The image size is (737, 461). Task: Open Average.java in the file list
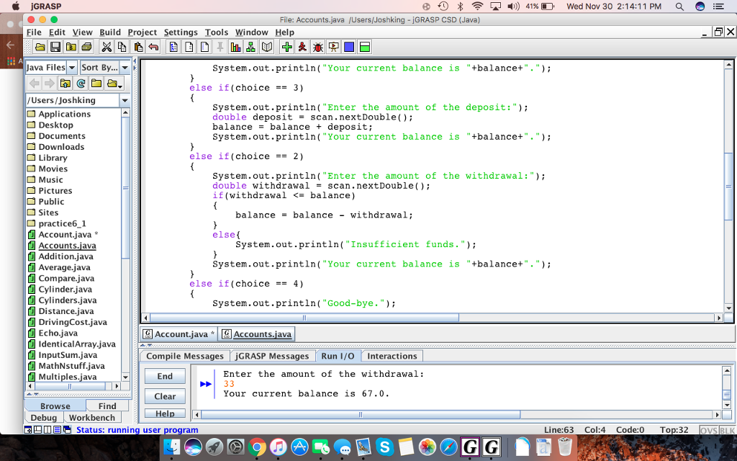coord(64,267)
